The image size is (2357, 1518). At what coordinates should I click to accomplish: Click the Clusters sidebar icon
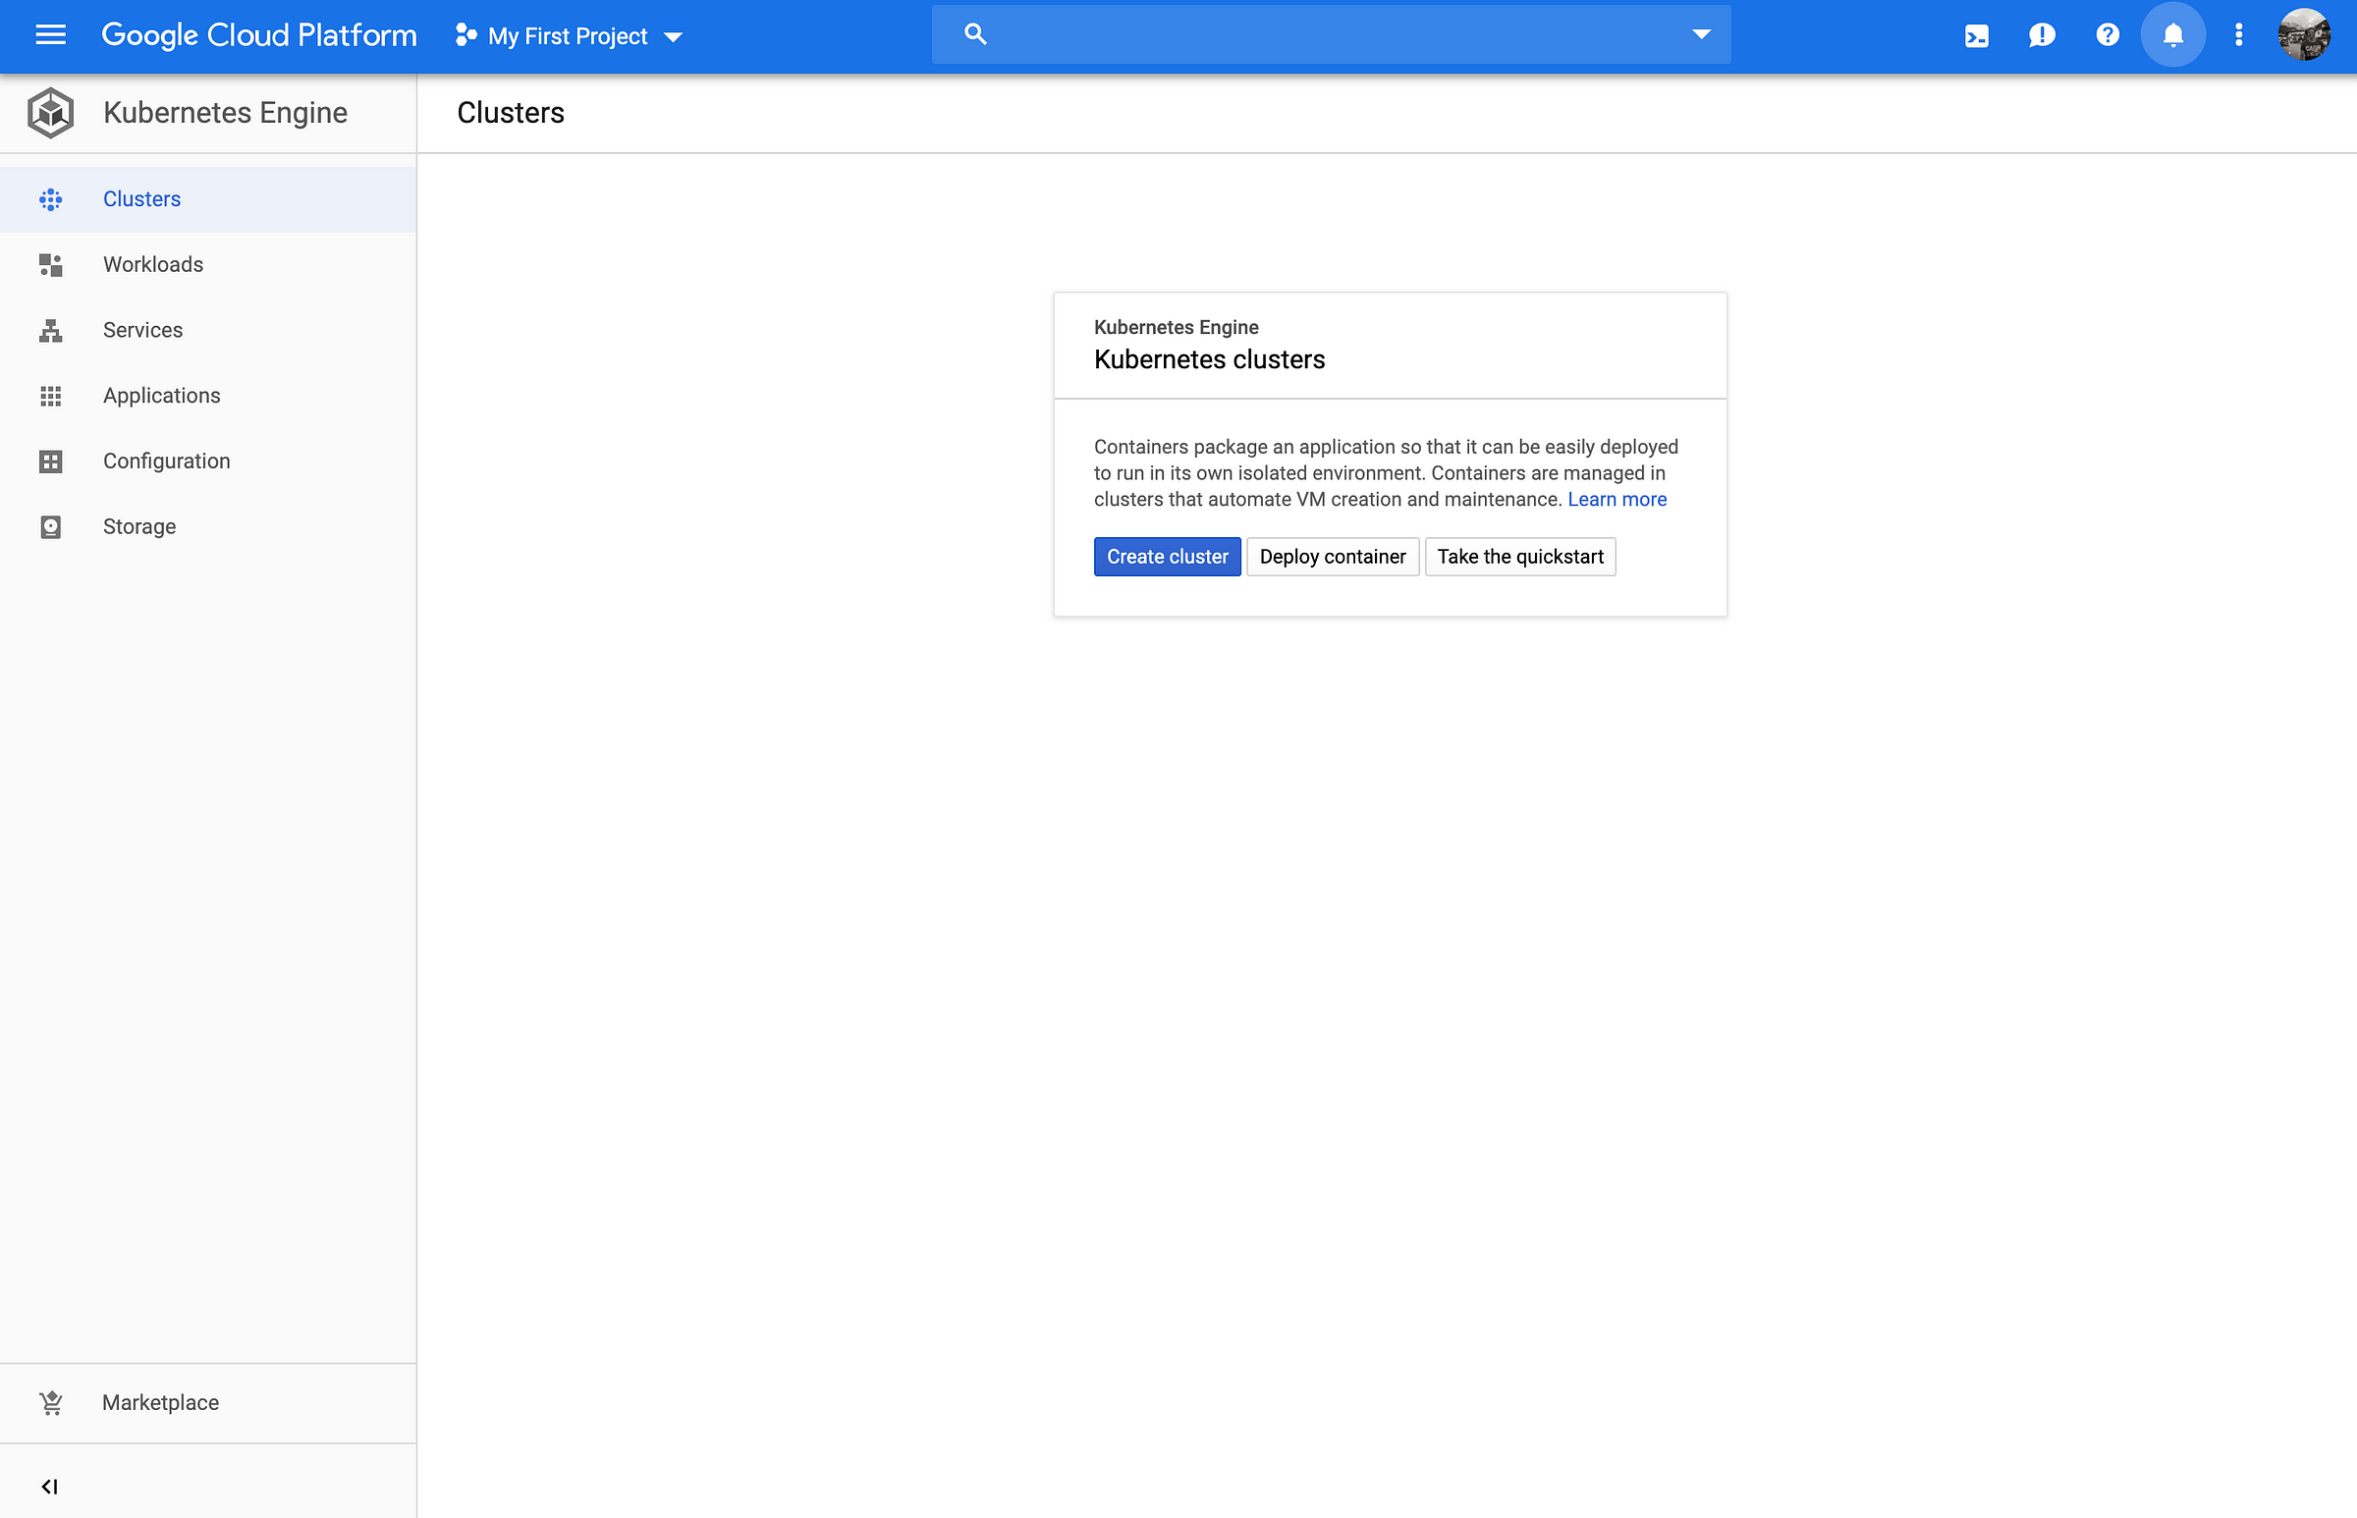[50, 199]
